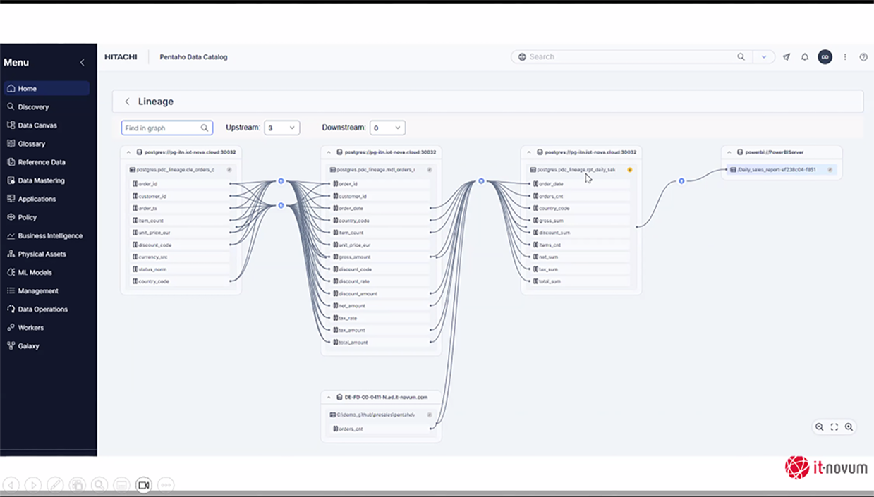
Task: Go to Business Intelligence in the sidebar
Action: click(x=50, y=235)
